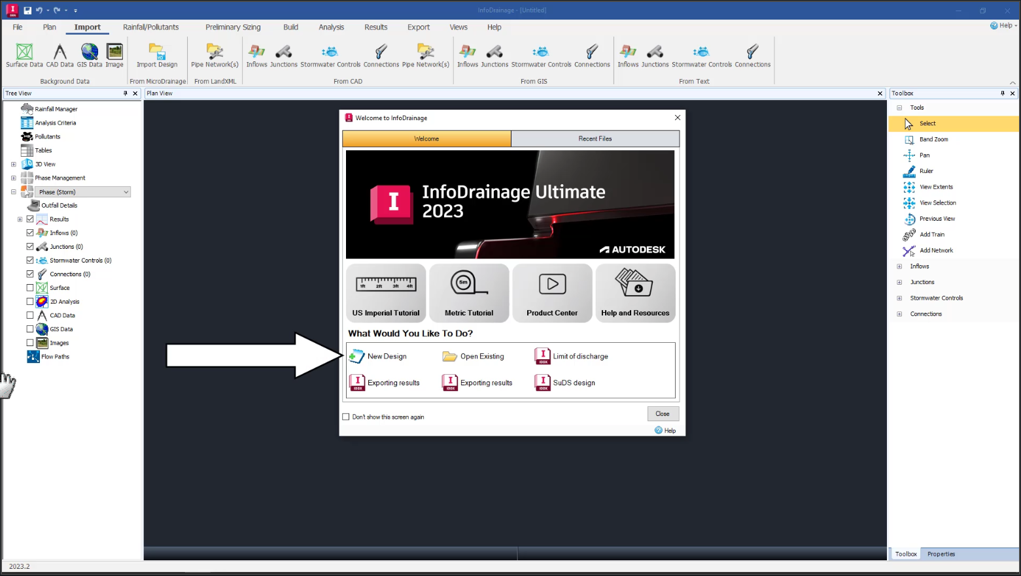Import Connections from Text
Viewport: 1021px width, 576px height.
point(752,56)
